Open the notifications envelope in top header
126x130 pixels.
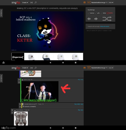(85, 3)
